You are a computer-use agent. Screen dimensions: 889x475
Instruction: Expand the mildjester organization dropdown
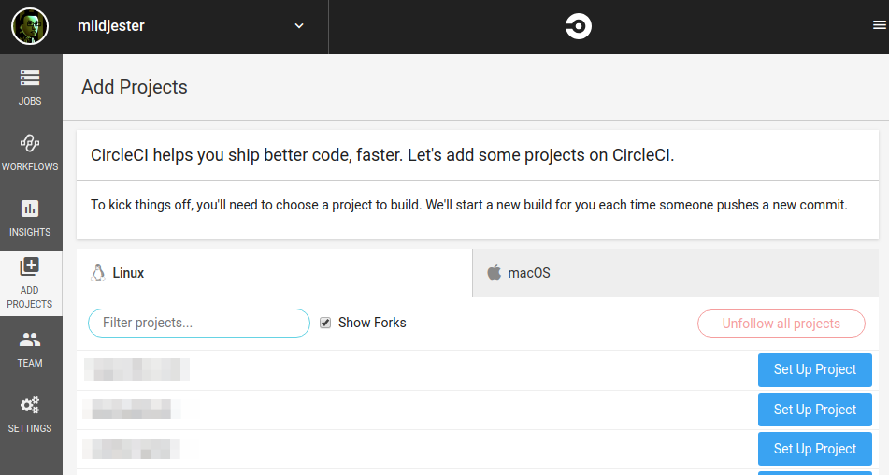click(191, 26)
